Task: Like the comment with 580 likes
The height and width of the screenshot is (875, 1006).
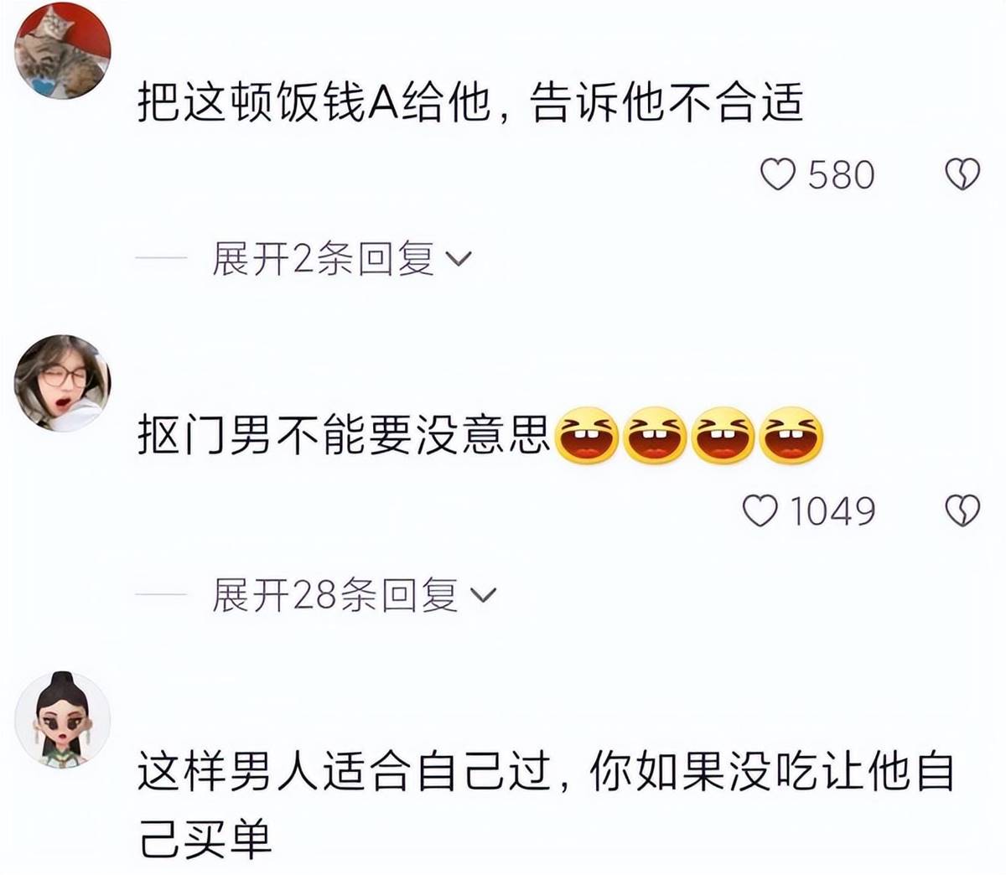Action: pos(777,174)
